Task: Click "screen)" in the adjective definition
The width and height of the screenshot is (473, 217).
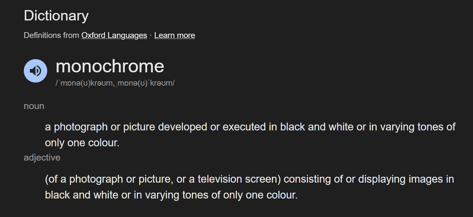Action: tap(265, 179)
